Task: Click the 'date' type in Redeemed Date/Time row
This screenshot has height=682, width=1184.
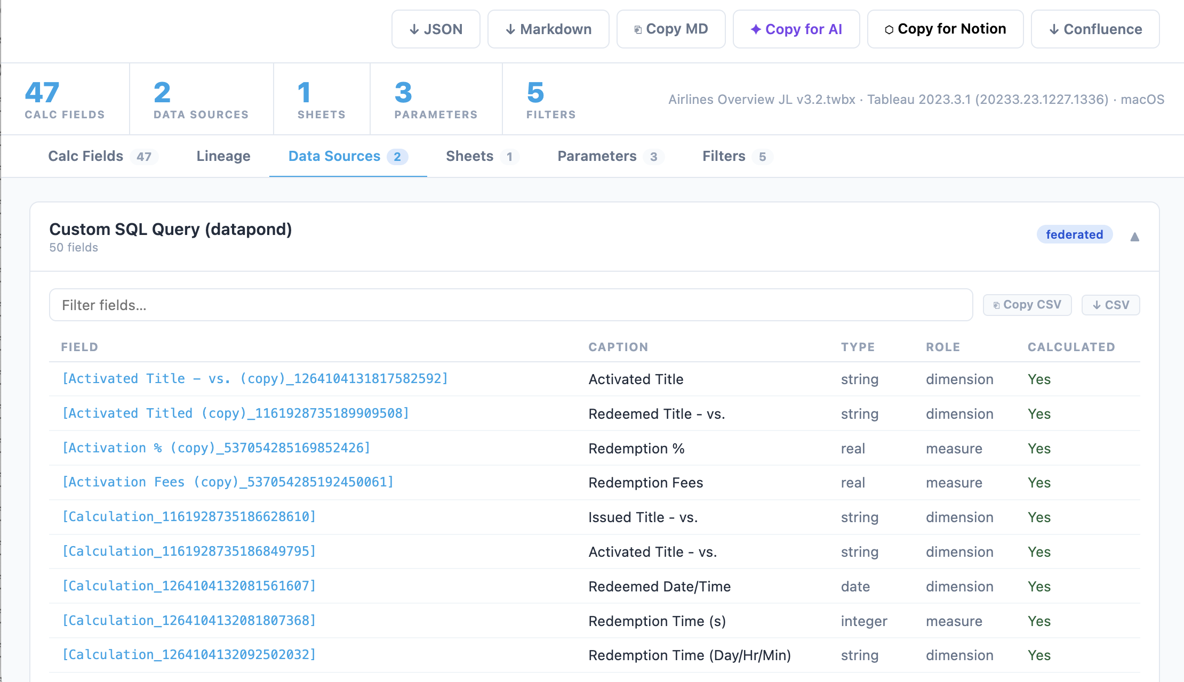Action: click(x=855, y=587)
